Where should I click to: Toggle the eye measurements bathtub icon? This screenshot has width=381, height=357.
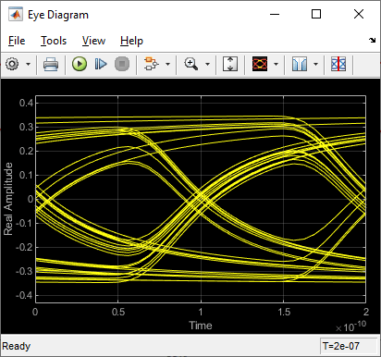coord(300,64)
